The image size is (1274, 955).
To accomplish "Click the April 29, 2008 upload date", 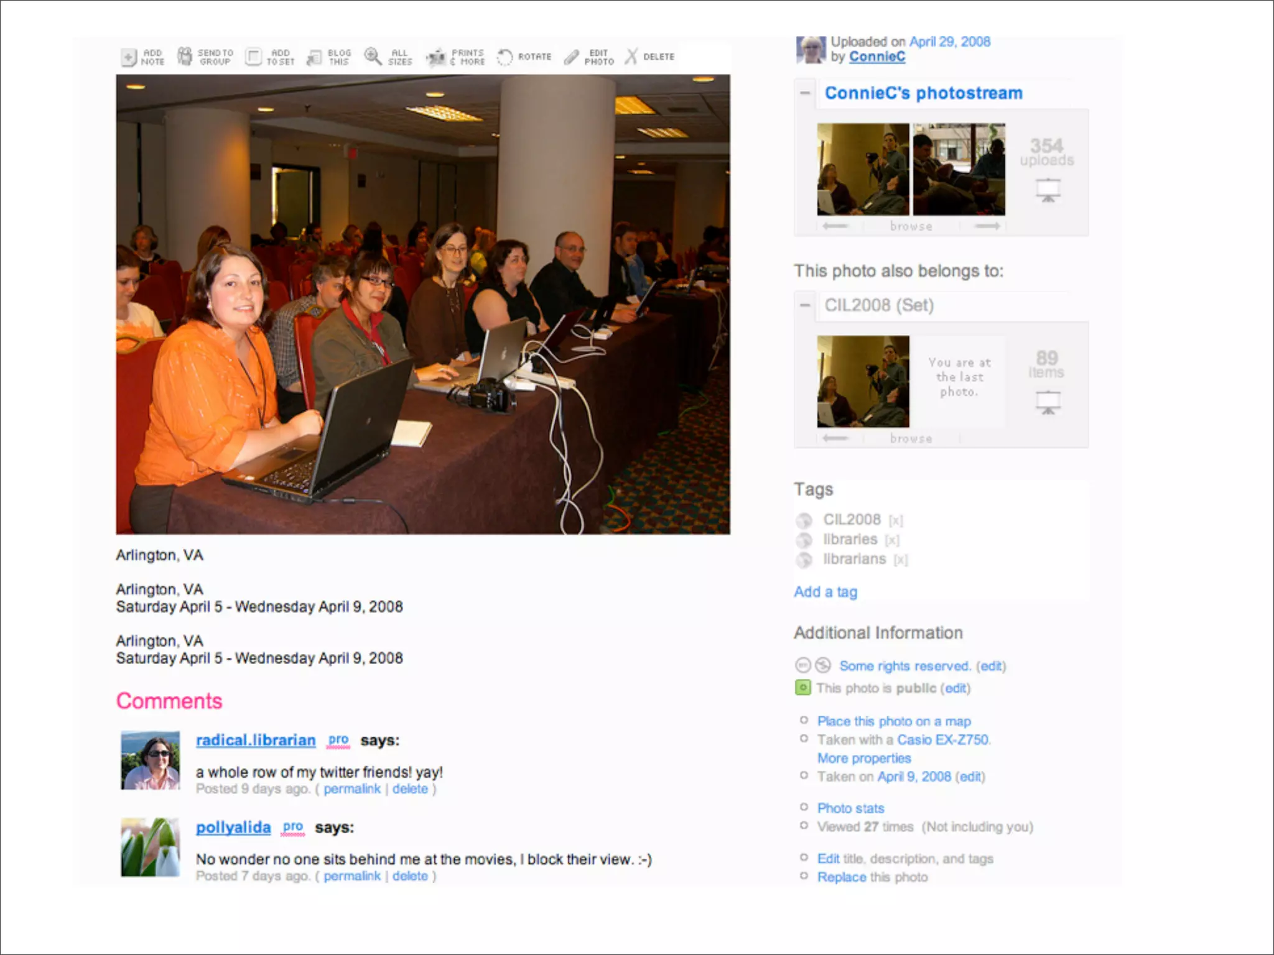I will coord(950,42).
